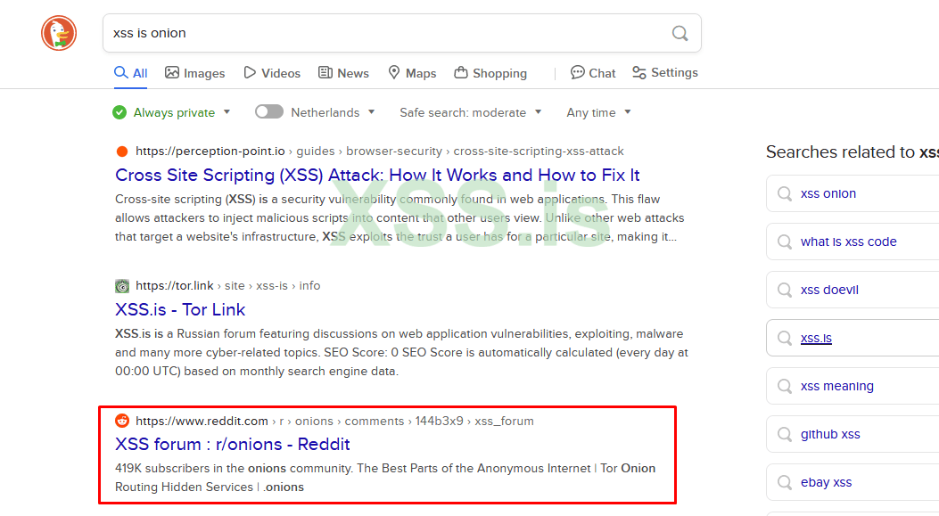This screenshot has width=939, height=516.
Task: Click the News tab newspaper icon
Action: click(325, 72)
